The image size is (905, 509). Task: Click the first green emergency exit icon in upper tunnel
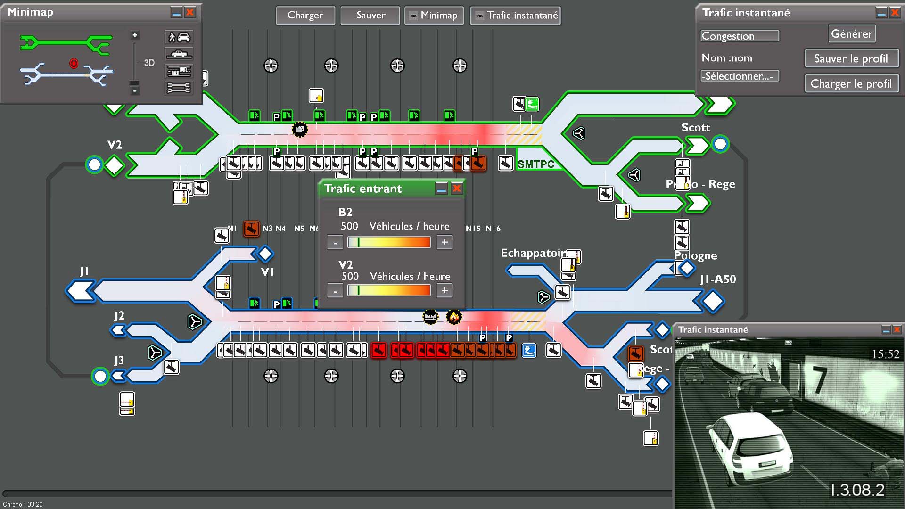click(254, 115)
